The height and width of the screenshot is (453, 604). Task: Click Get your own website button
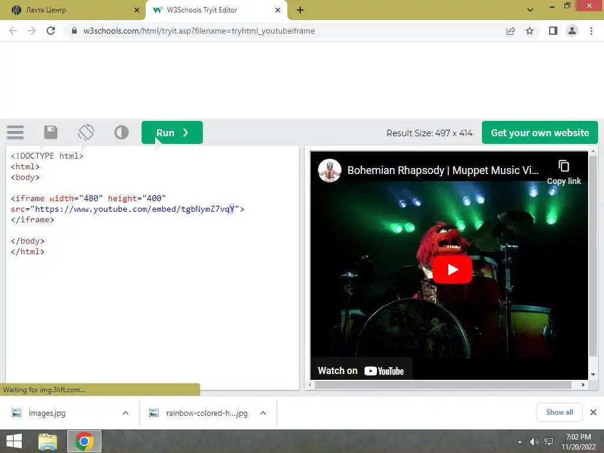540,133
